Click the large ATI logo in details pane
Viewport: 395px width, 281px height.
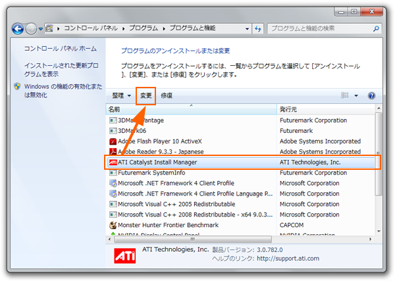tap(124, 256)
